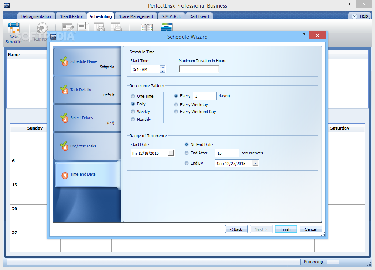The width and height of the screenshot is (375, 270).
Task: Click the Sunday 20 calendar cell
Action: [29, 216]
